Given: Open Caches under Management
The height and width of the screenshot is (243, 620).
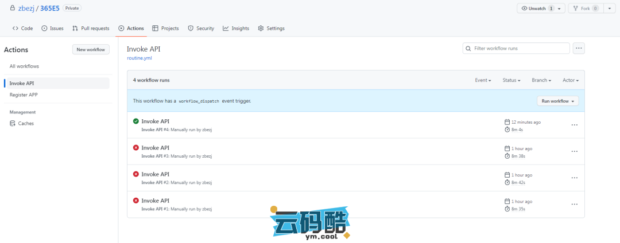Looking at the screenshot, I should 26,123.
